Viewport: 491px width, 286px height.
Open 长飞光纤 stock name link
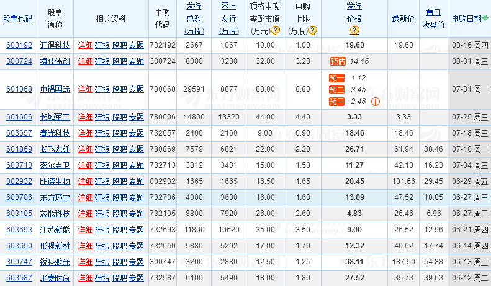click(x=55, y=149)
